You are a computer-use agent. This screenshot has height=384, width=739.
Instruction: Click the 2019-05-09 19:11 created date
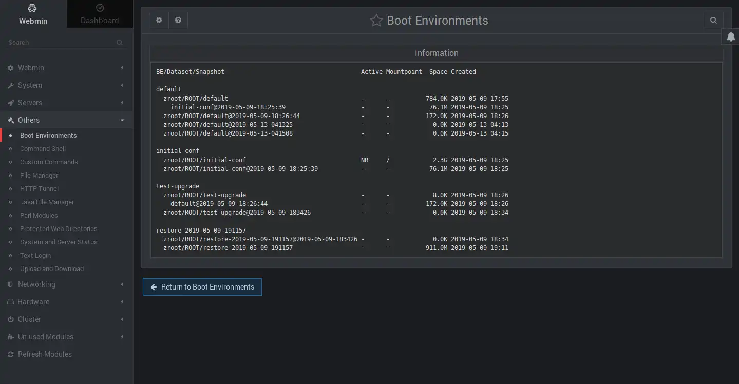pyautogui.click(x=480, y=248)
